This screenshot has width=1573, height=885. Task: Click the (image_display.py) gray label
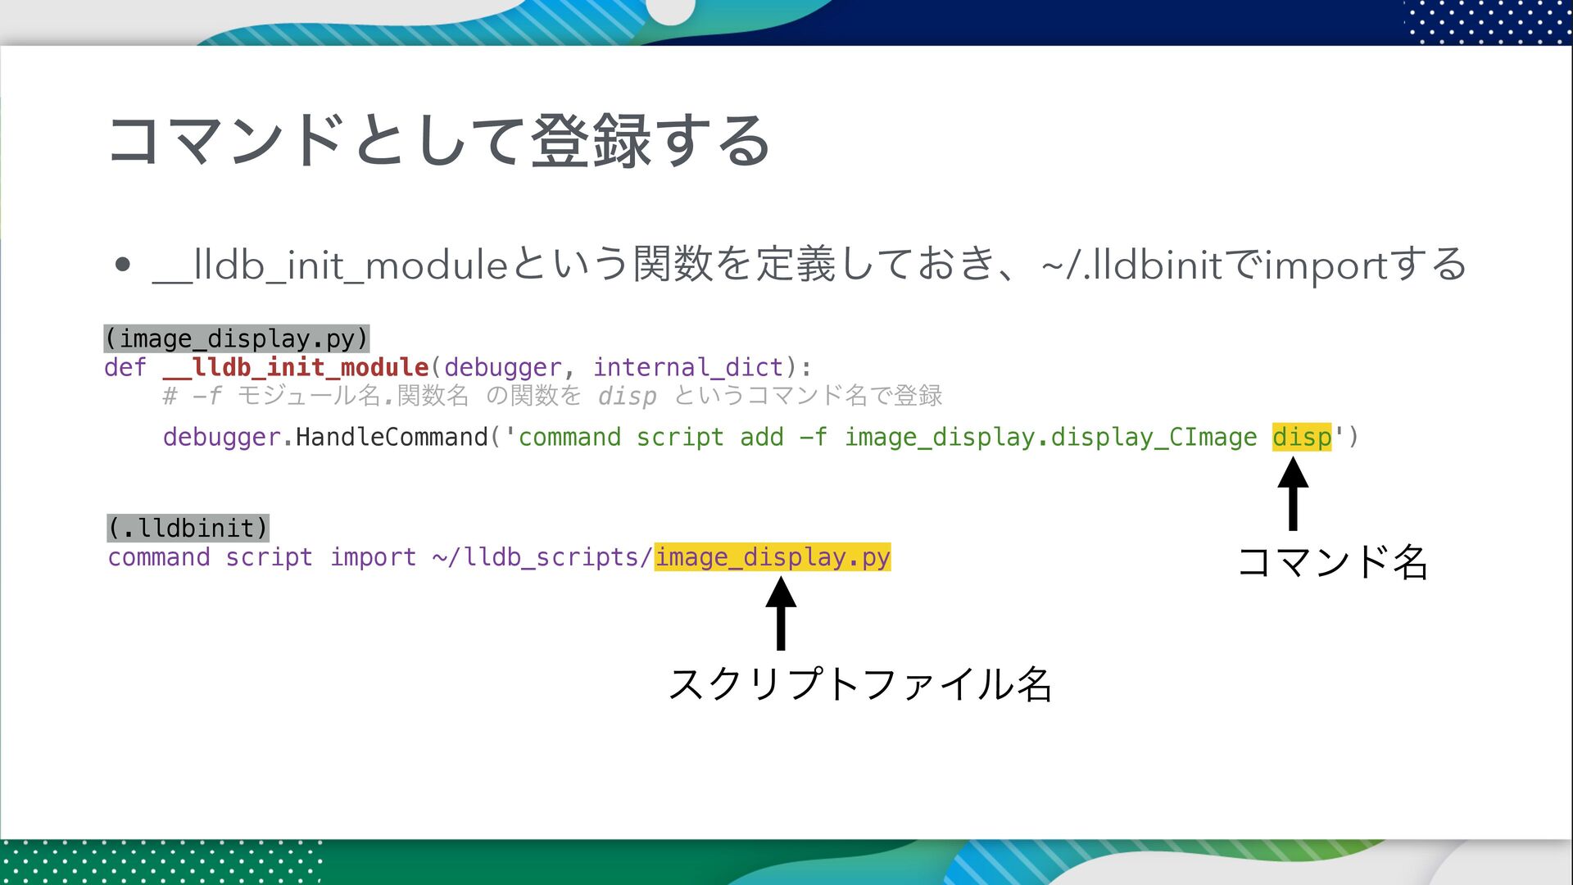point(237,338)
